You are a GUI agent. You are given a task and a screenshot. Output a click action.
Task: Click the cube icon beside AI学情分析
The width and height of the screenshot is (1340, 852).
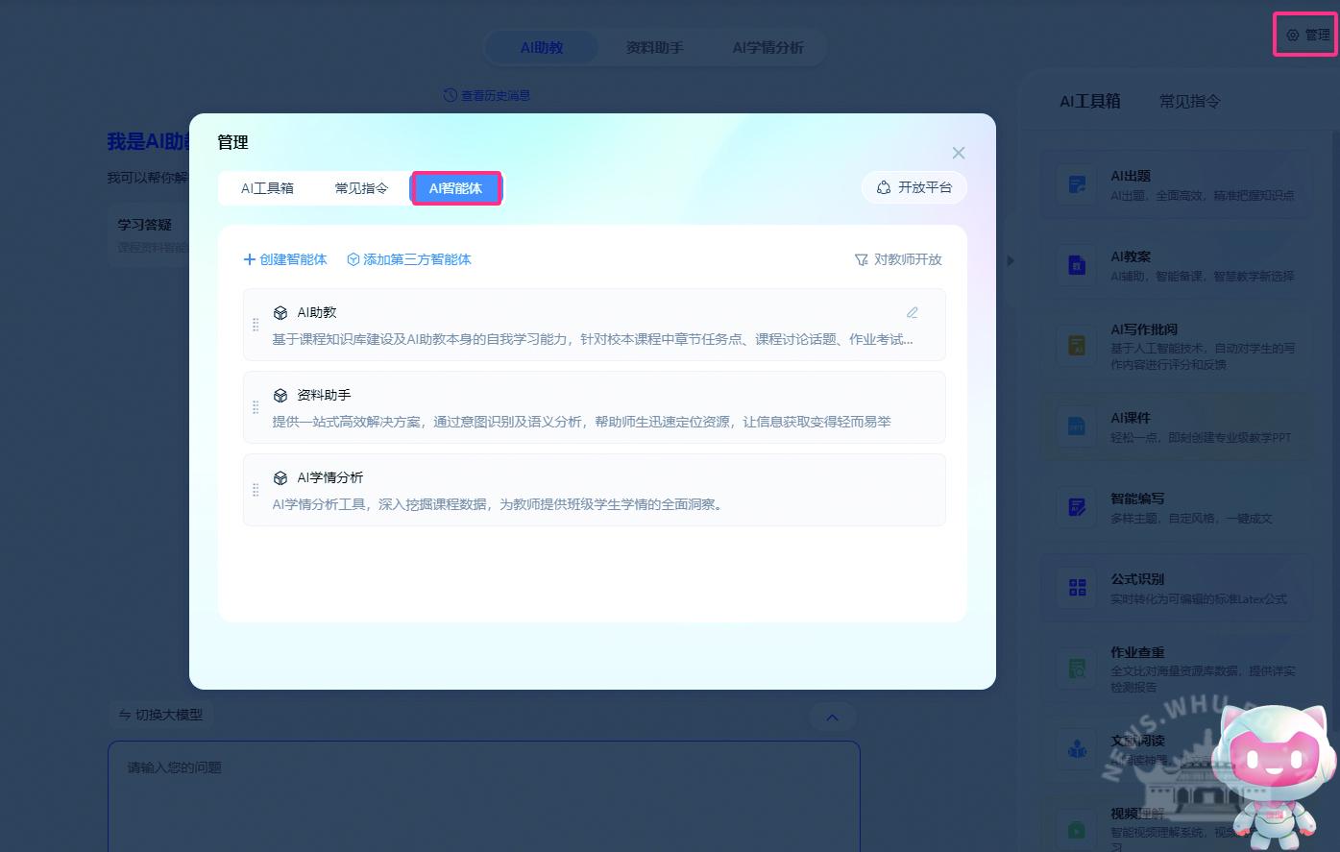click(x=280, y=477)
